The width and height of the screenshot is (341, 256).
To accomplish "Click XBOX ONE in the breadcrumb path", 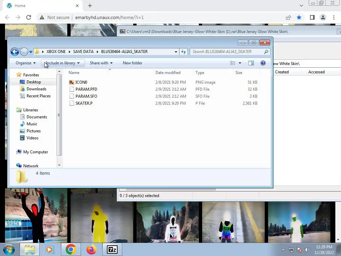I will pos(56,52).
